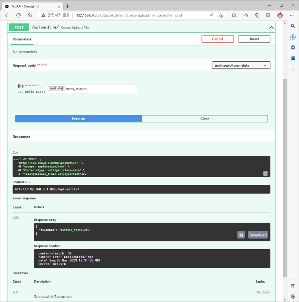Open the multipart/form-data content type dropdown
The height and width of the screenshot is (302, 299).
241,65
